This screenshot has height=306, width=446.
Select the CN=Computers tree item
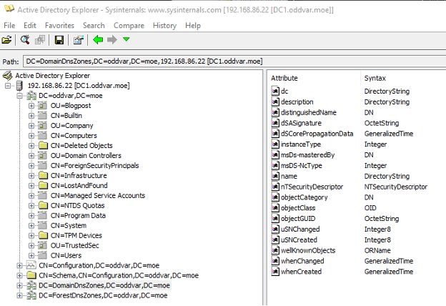(74, 136)
